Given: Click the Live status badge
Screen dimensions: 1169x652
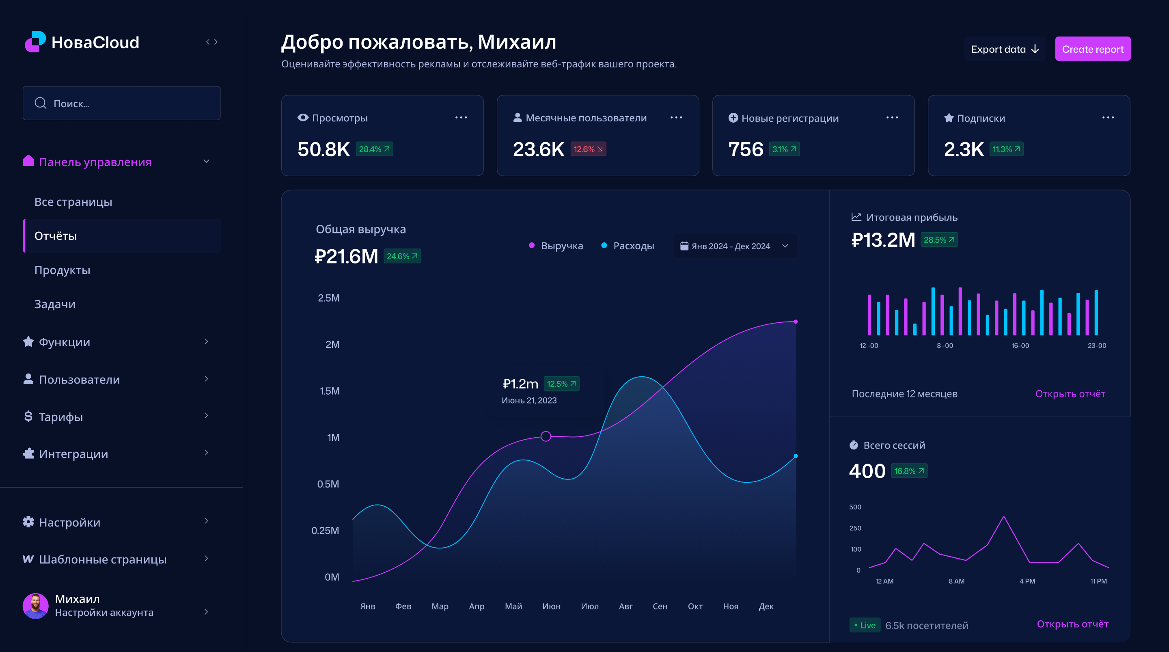Looking at the screenshot, I should click(865, 625).
